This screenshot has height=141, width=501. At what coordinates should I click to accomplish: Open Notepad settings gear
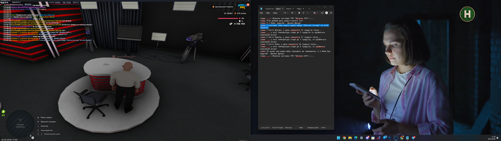click(331, 13)
